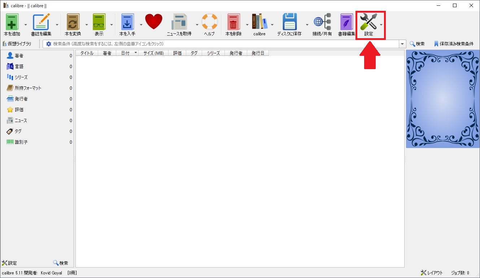Image resolution: width=480 pixels, height=278 pixels.
Task: Click the search gear icon in search box
Action: point(49,44)
